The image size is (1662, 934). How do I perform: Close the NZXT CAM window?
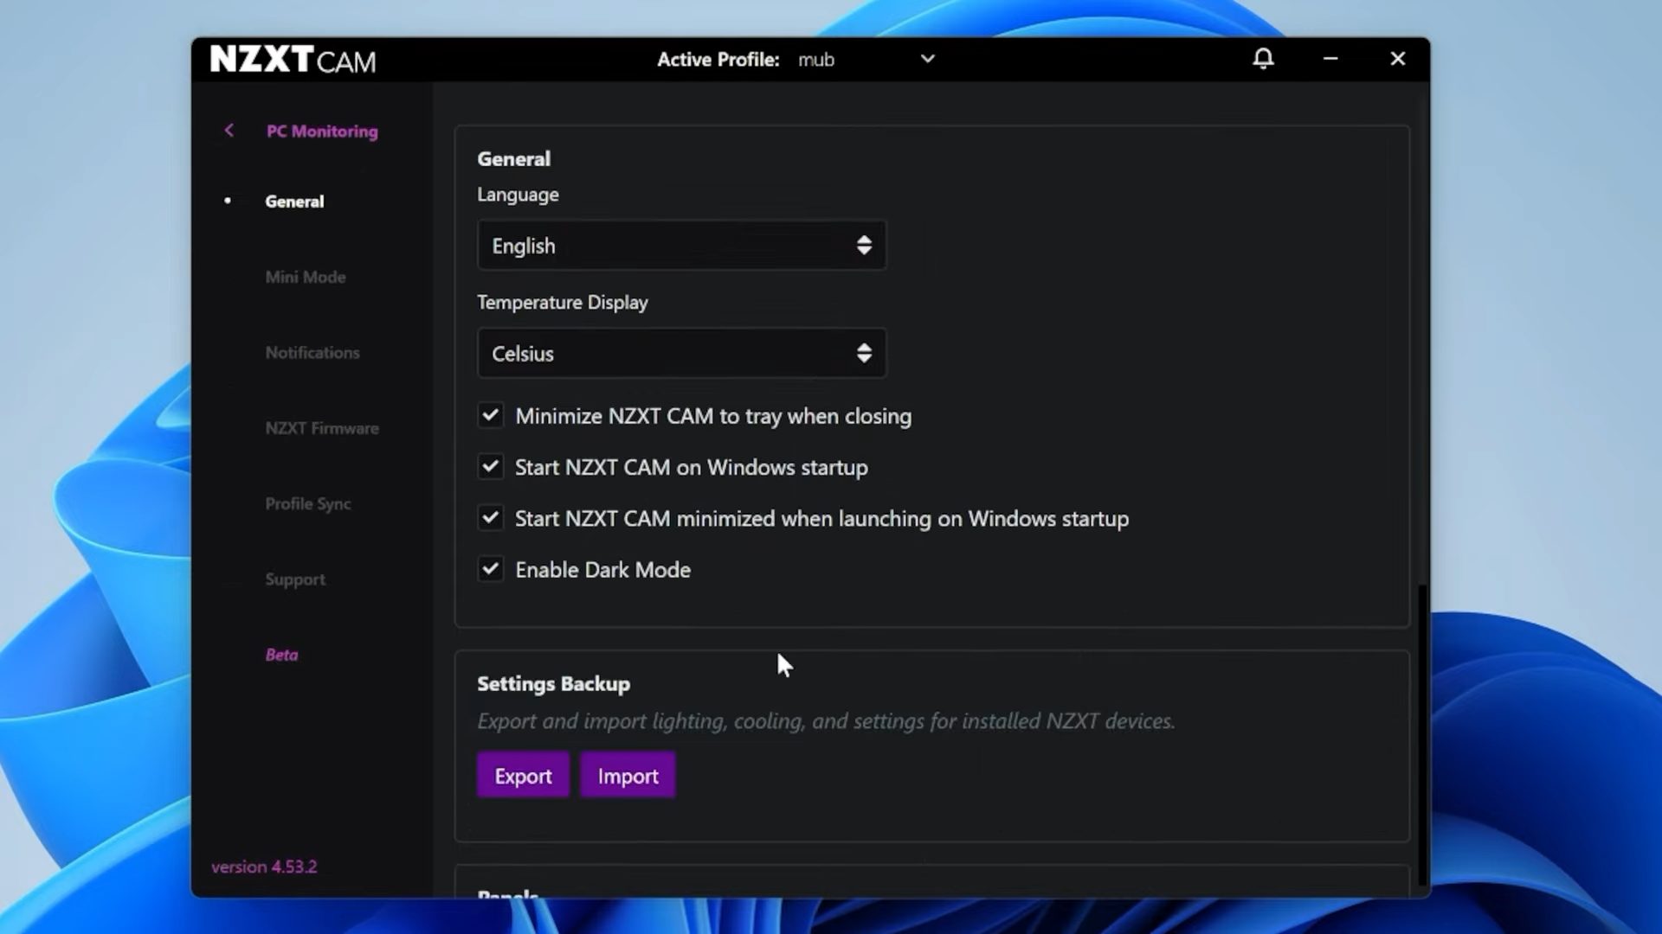[1398, 59]
